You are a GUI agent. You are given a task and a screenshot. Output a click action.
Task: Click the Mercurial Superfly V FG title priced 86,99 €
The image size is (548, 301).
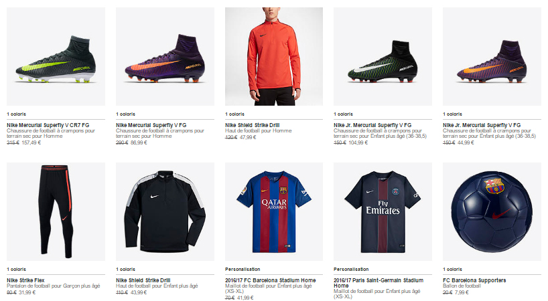[152, 124]
